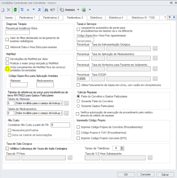Open Tabela de Medicamentos lookup button

coord(66,113)
